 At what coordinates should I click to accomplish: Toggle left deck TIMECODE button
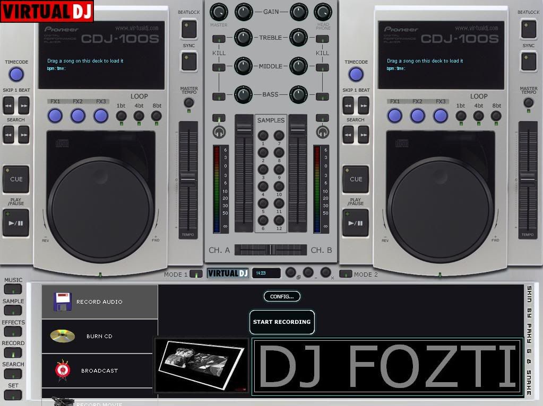[16, 74]
